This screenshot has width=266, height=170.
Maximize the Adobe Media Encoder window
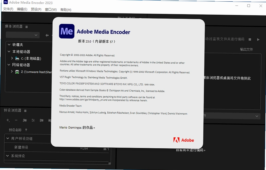click(x=248, y=6)
